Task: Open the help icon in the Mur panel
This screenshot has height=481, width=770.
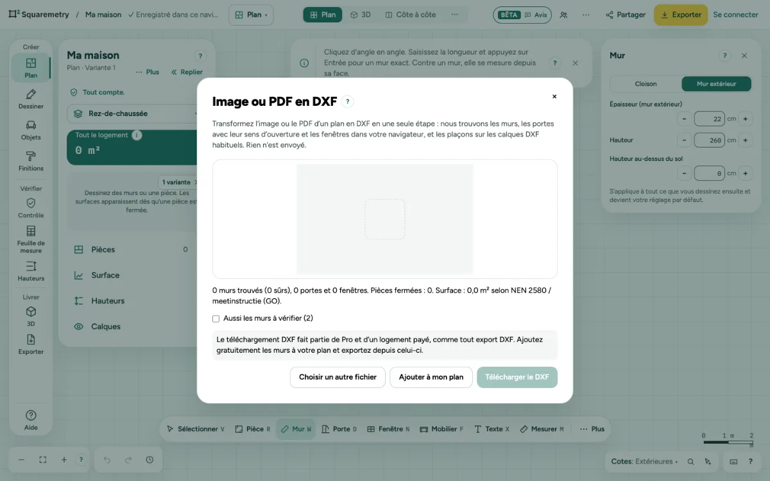Action: coord(725,56)
